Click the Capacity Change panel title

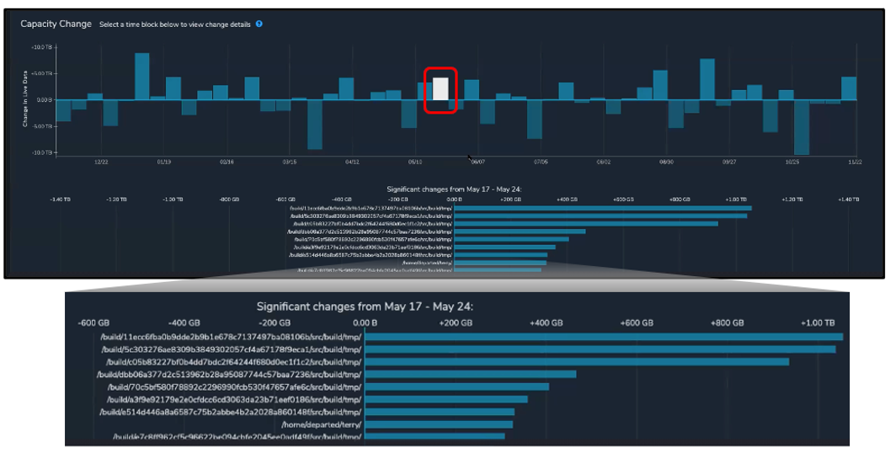click(x=56, y=24)
